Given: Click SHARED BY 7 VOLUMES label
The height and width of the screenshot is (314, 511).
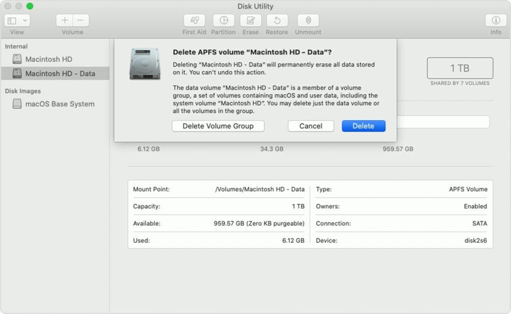Looking at the screenshot, I should pyautogui.click(x=460, y=83).
